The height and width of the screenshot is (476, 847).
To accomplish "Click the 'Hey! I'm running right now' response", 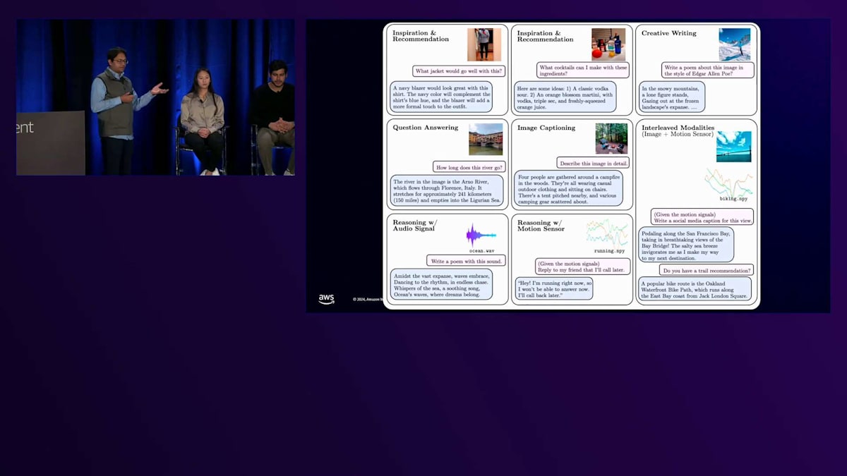I will pos(553,288).
